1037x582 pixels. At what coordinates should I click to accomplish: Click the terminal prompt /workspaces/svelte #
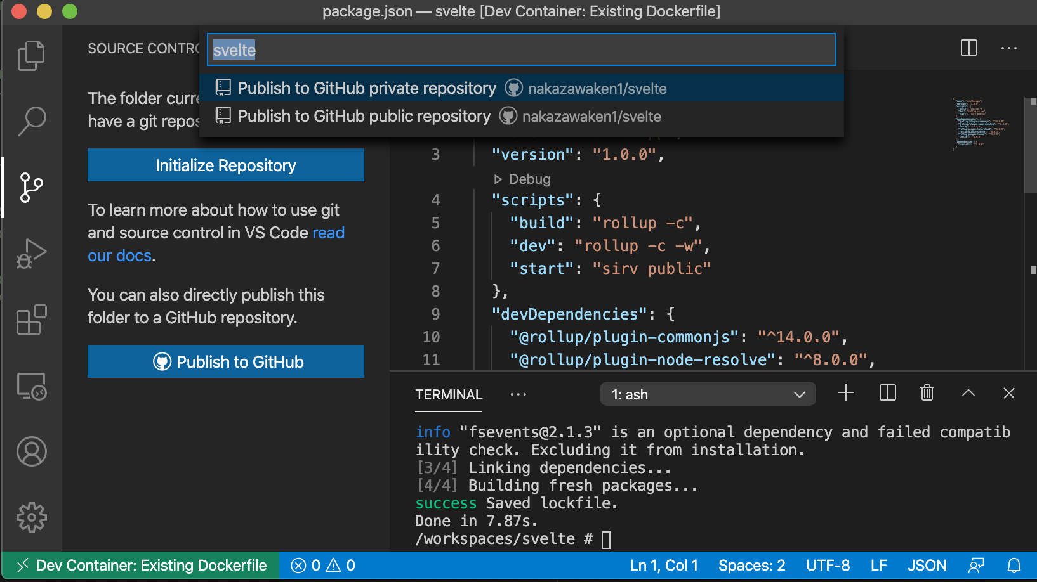click(x=504, y=539)
